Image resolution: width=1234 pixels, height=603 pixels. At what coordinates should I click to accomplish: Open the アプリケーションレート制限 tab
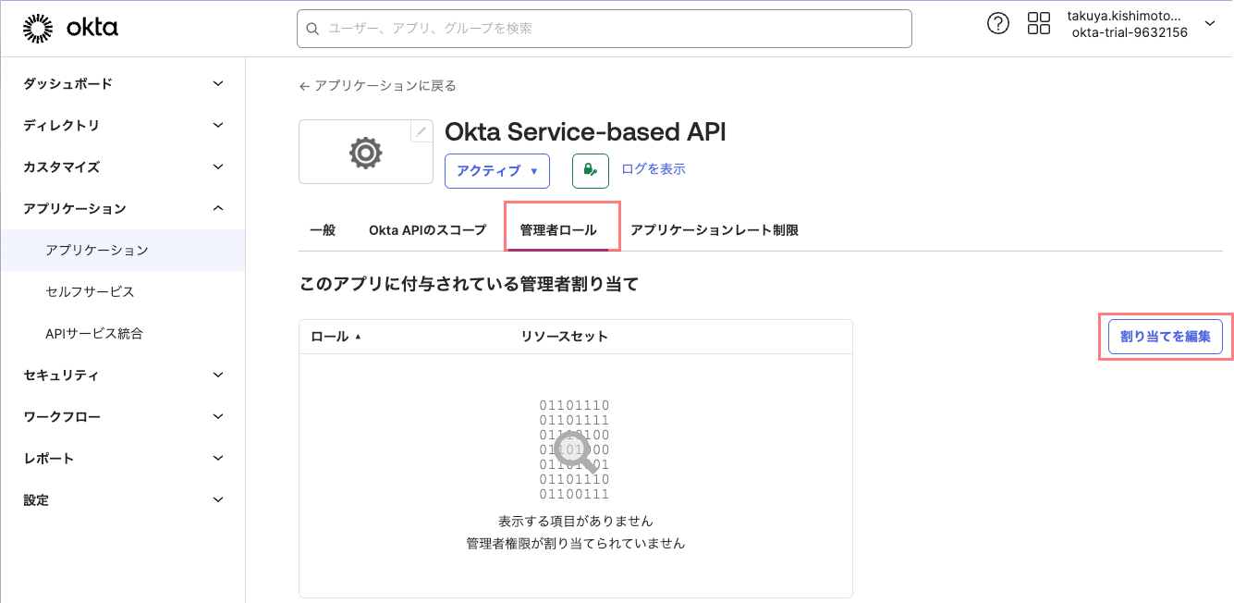coord(714,230)
